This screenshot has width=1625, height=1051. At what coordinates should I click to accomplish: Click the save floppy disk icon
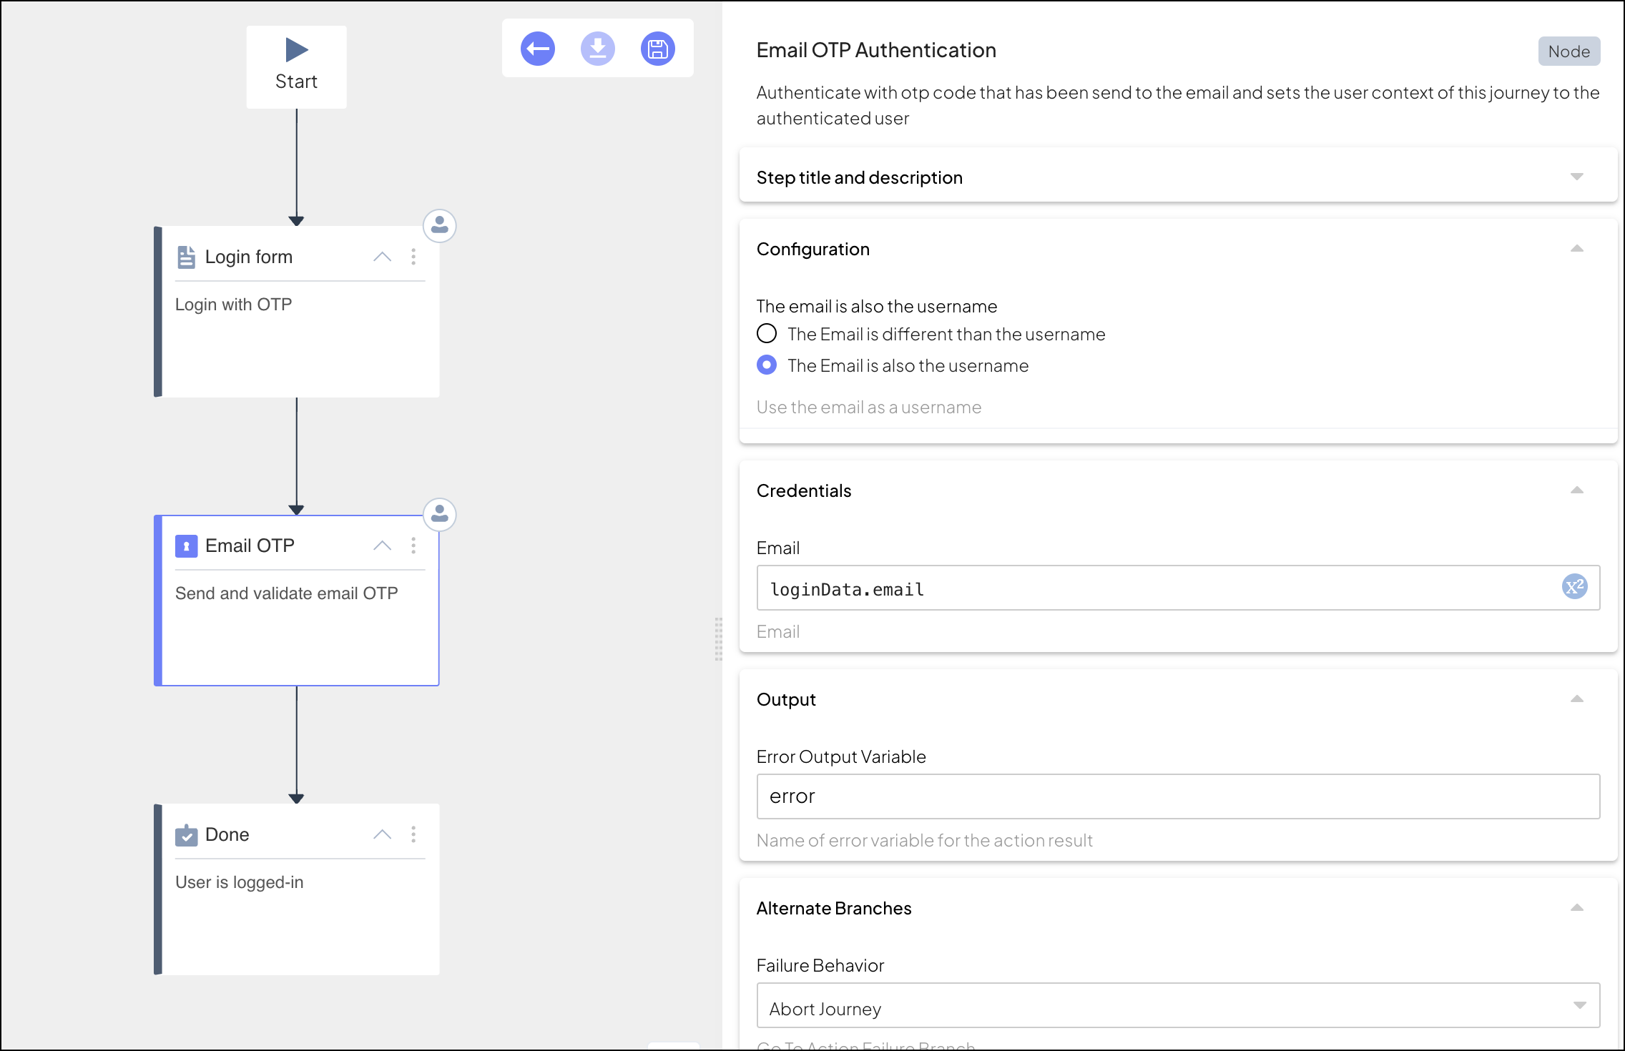(657, 49)
